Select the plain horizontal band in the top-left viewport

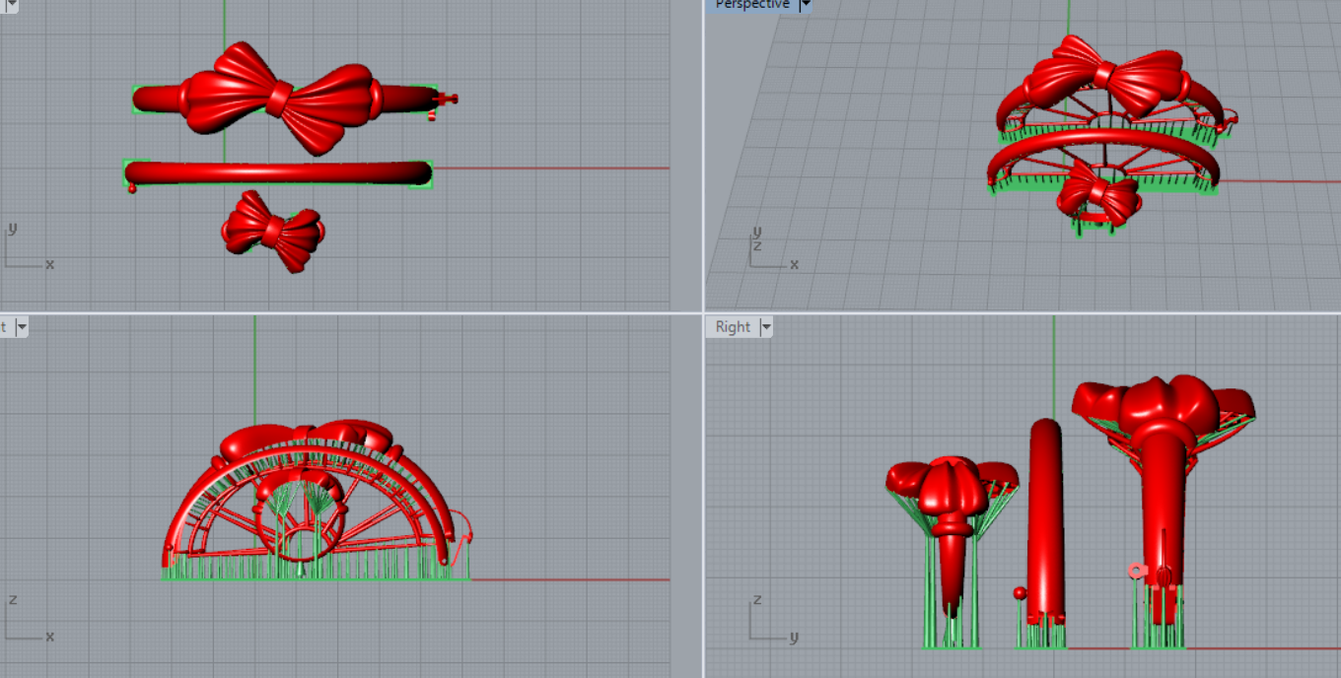[x=278, y=173]
